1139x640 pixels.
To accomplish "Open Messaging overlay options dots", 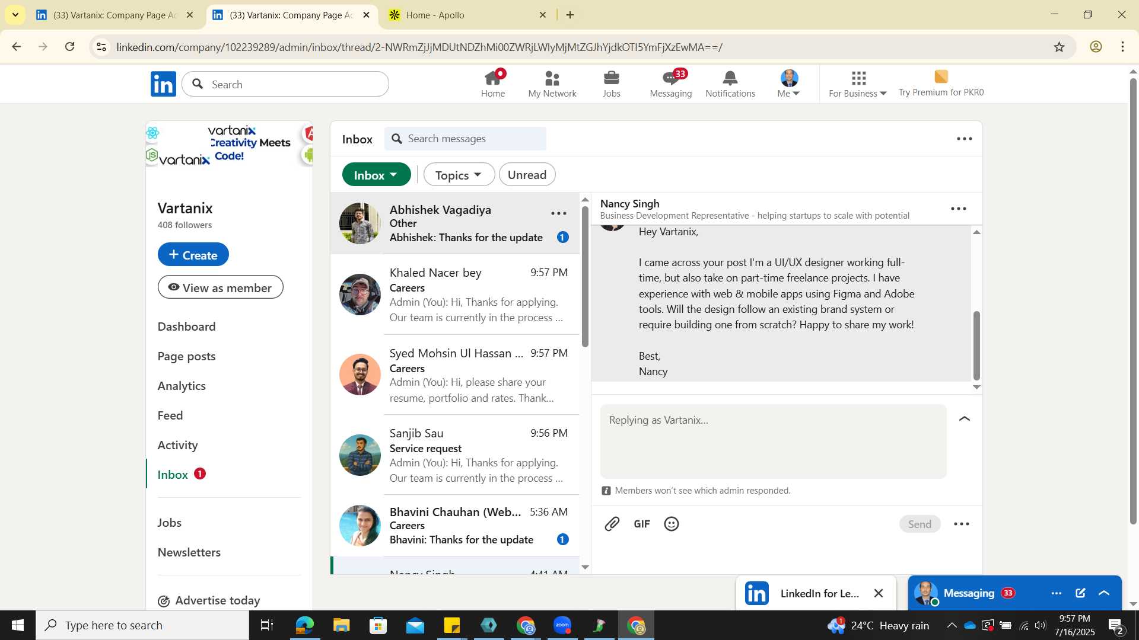I will (1057, 593).
